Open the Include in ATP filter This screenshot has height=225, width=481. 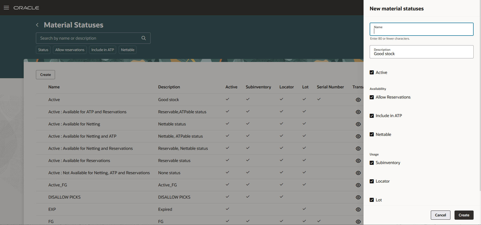[103, 50]
